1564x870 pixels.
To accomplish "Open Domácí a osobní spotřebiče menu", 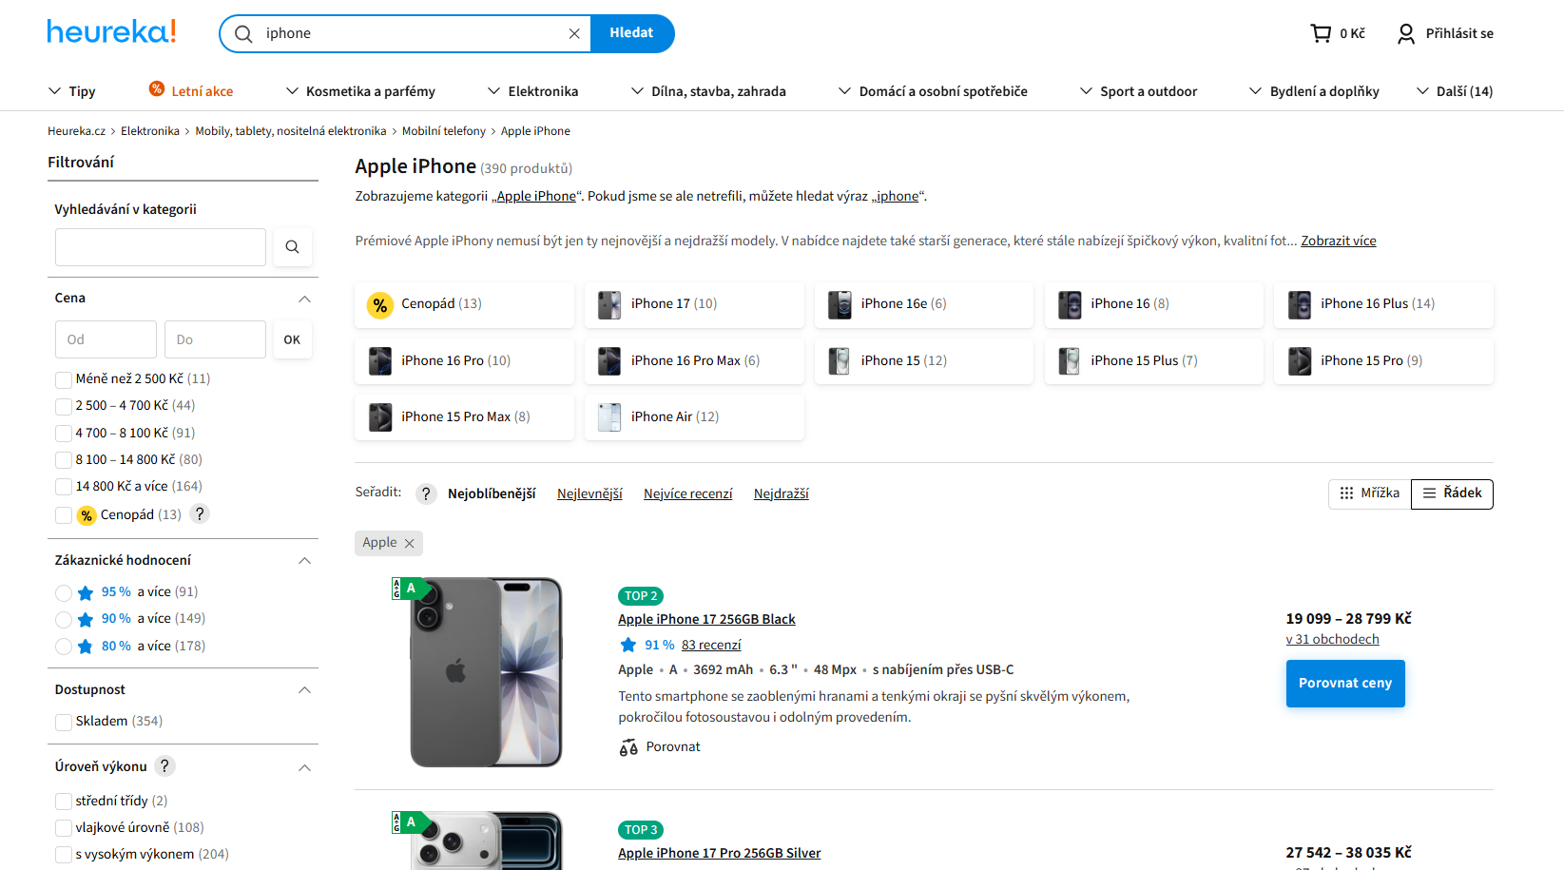I will [933, 91].
